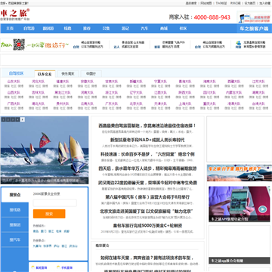Open the 武汉周边22度 news headline
Viewport: 272px width, 272px height.
point(147,183)
